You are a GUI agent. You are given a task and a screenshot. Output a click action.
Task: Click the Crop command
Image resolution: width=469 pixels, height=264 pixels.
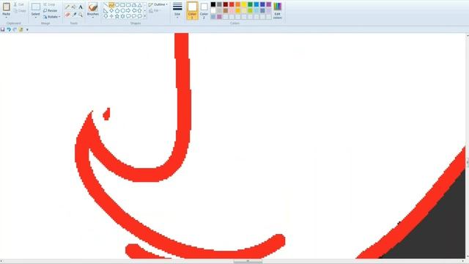49,4
